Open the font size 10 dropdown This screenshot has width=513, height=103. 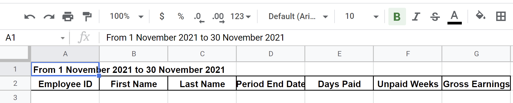point(362,16)
